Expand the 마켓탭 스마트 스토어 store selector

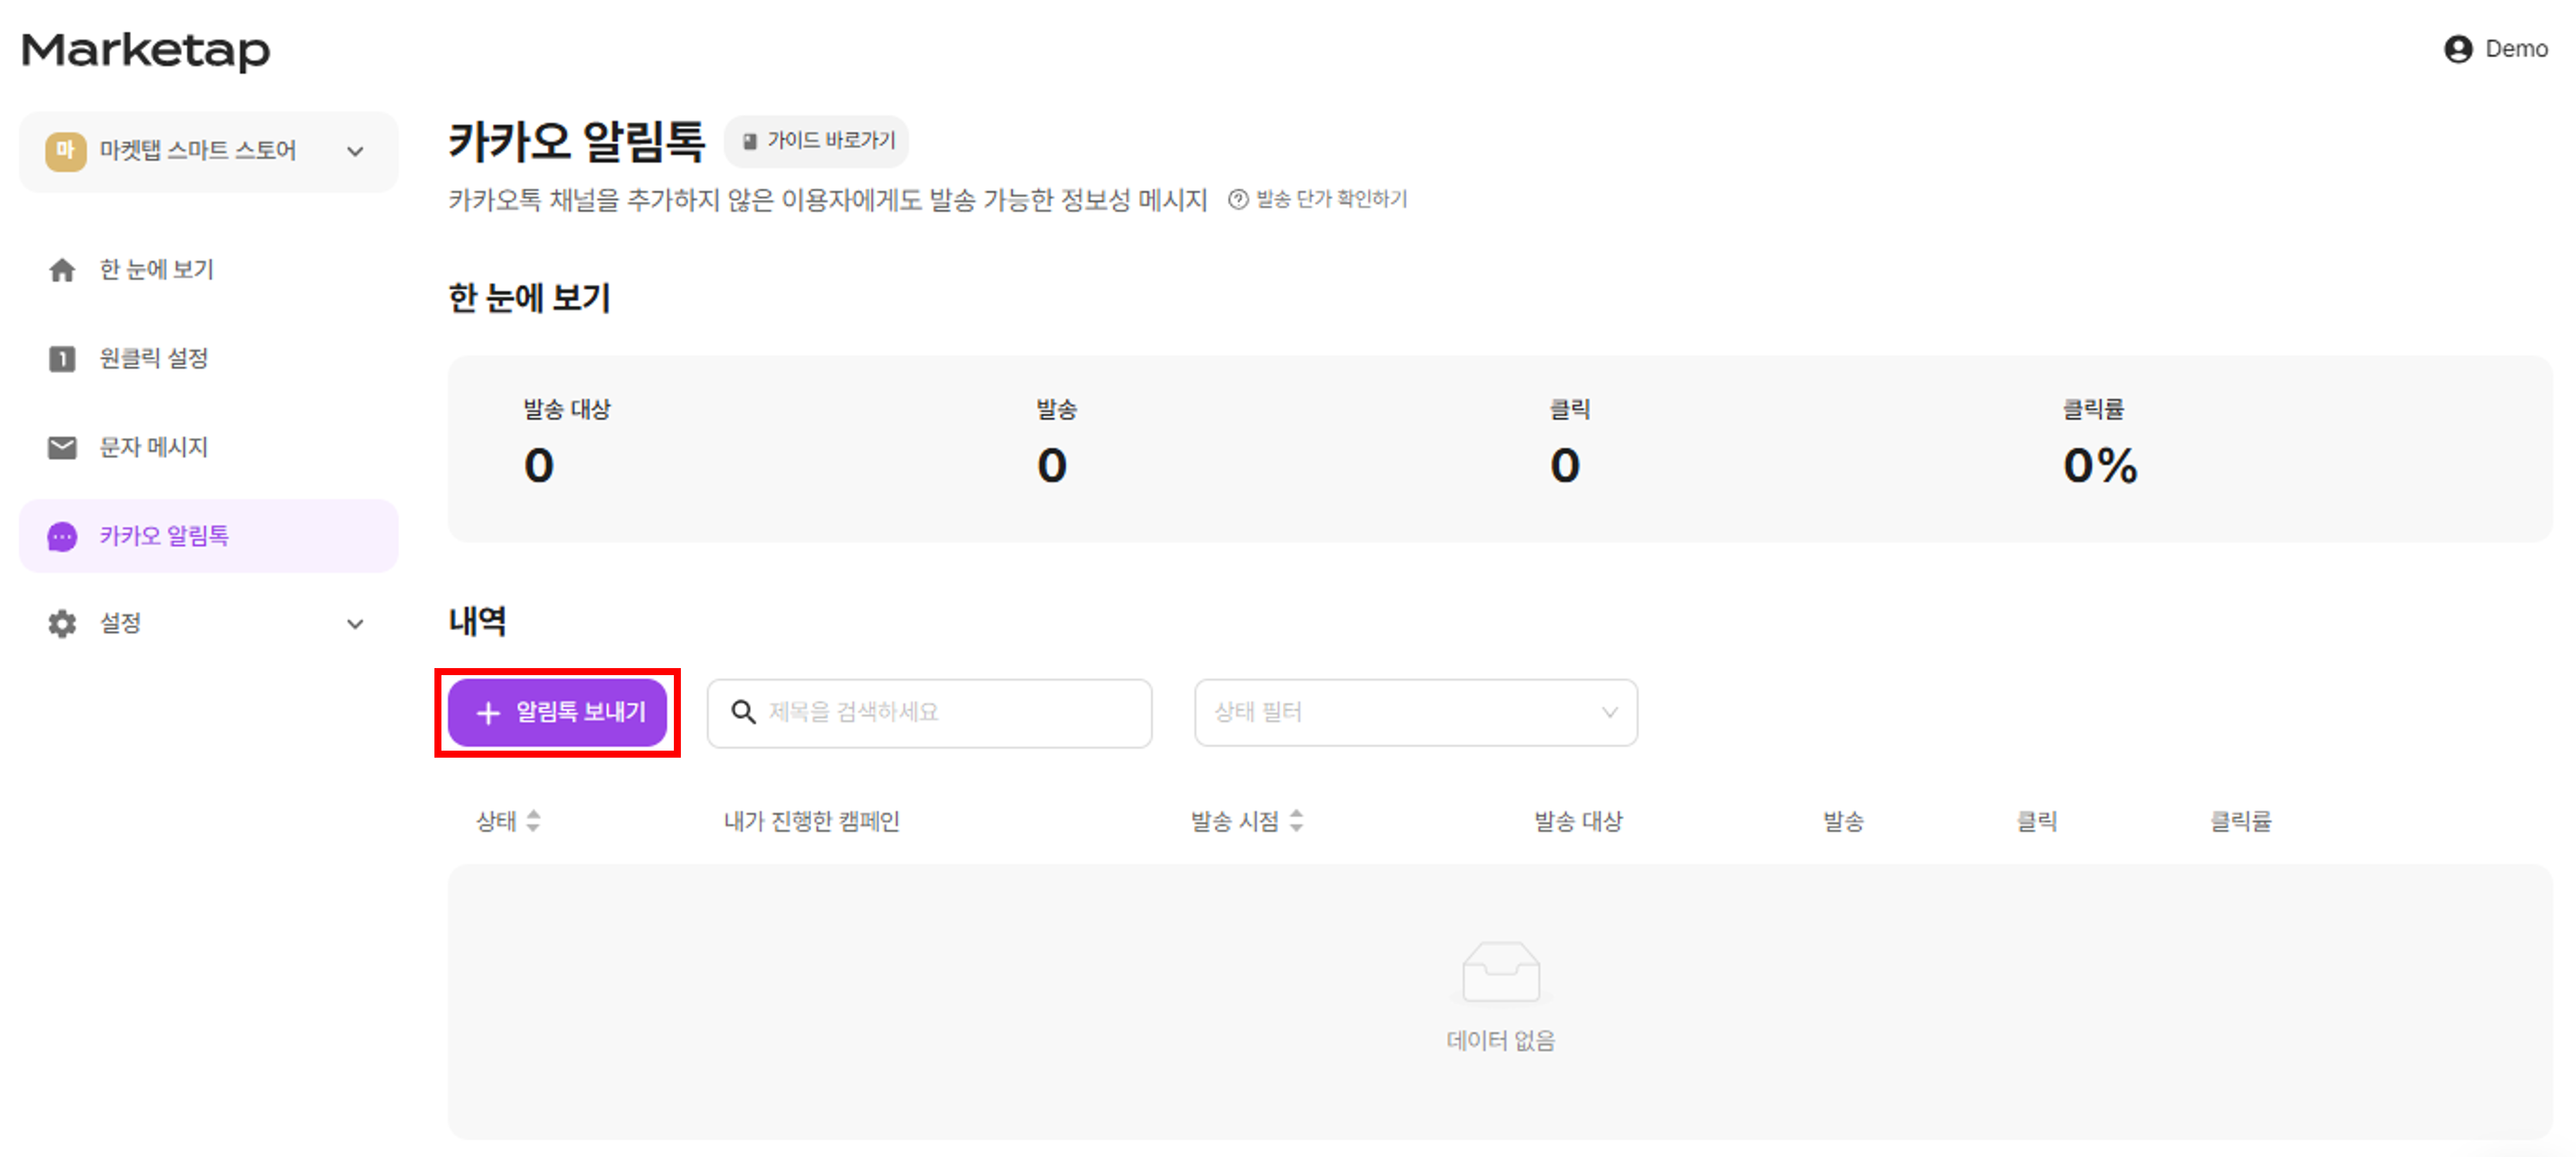tap(355, 151)
